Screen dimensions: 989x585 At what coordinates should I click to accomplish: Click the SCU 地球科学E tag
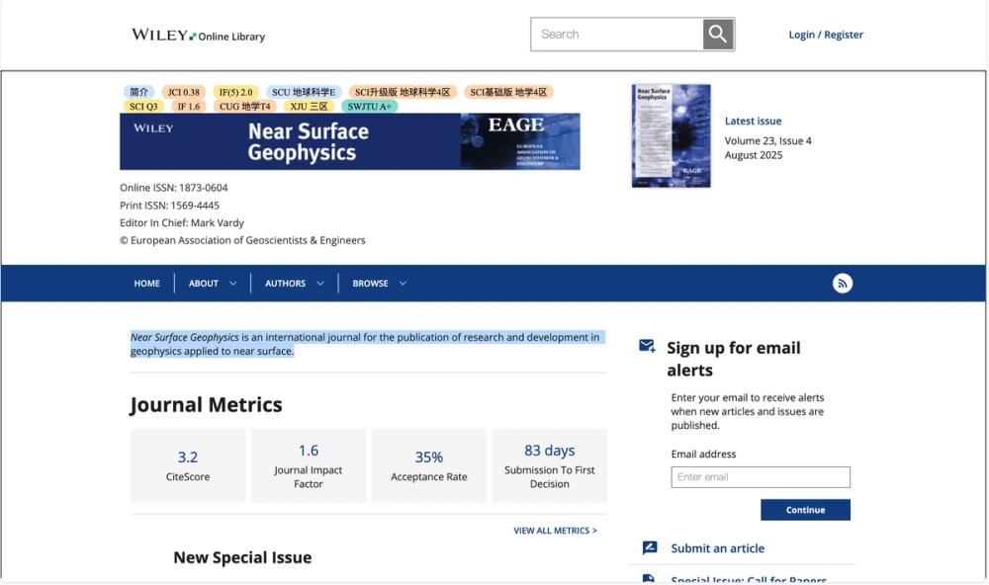point(304,92)
